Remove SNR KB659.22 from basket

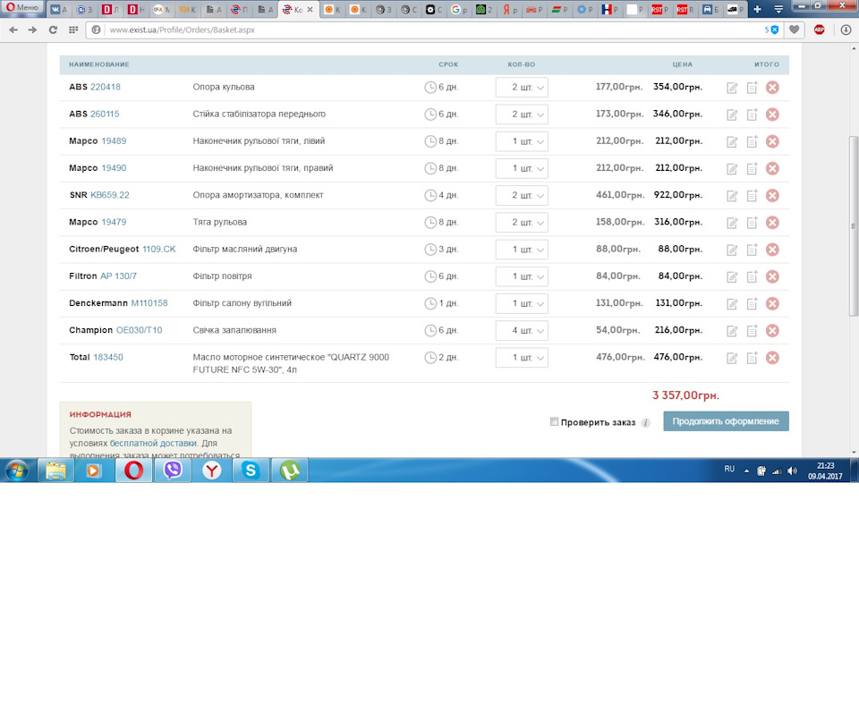772,196
